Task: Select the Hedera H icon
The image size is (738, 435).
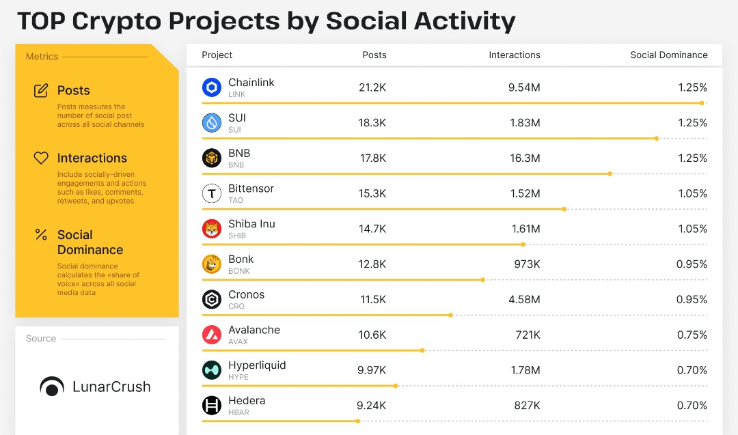Action: pos(212,406)
